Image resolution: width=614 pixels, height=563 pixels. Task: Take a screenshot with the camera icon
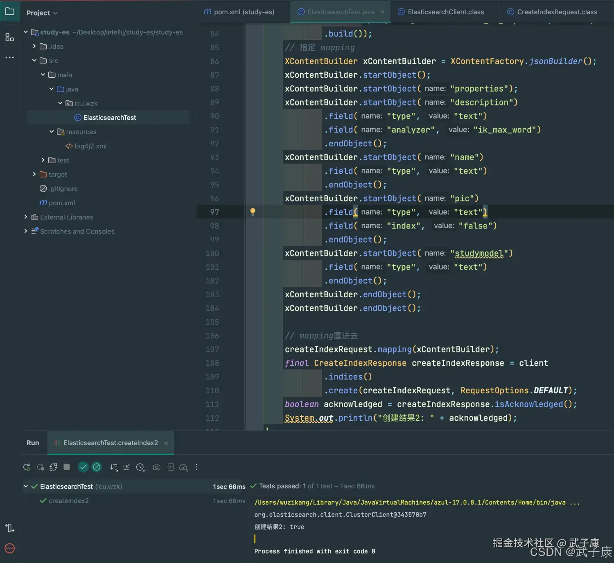point(156,467)
